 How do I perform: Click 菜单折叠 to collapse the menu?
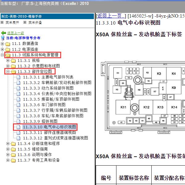35,22
